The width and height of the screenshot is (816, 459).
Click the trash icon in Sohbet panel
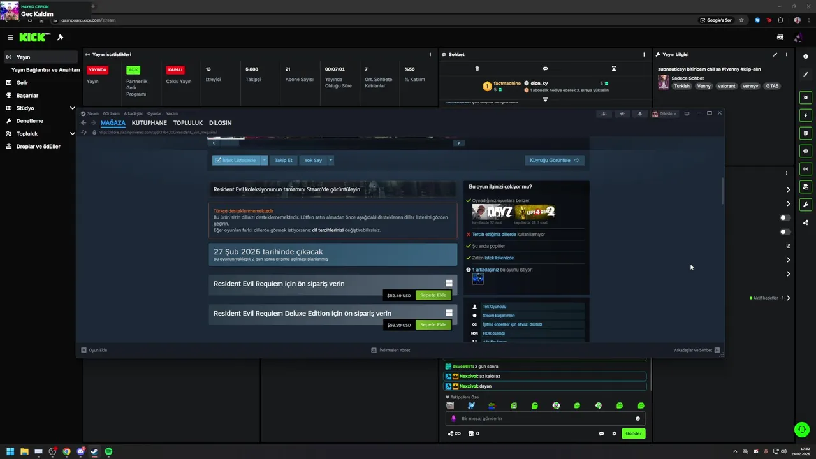coord(477,68)
